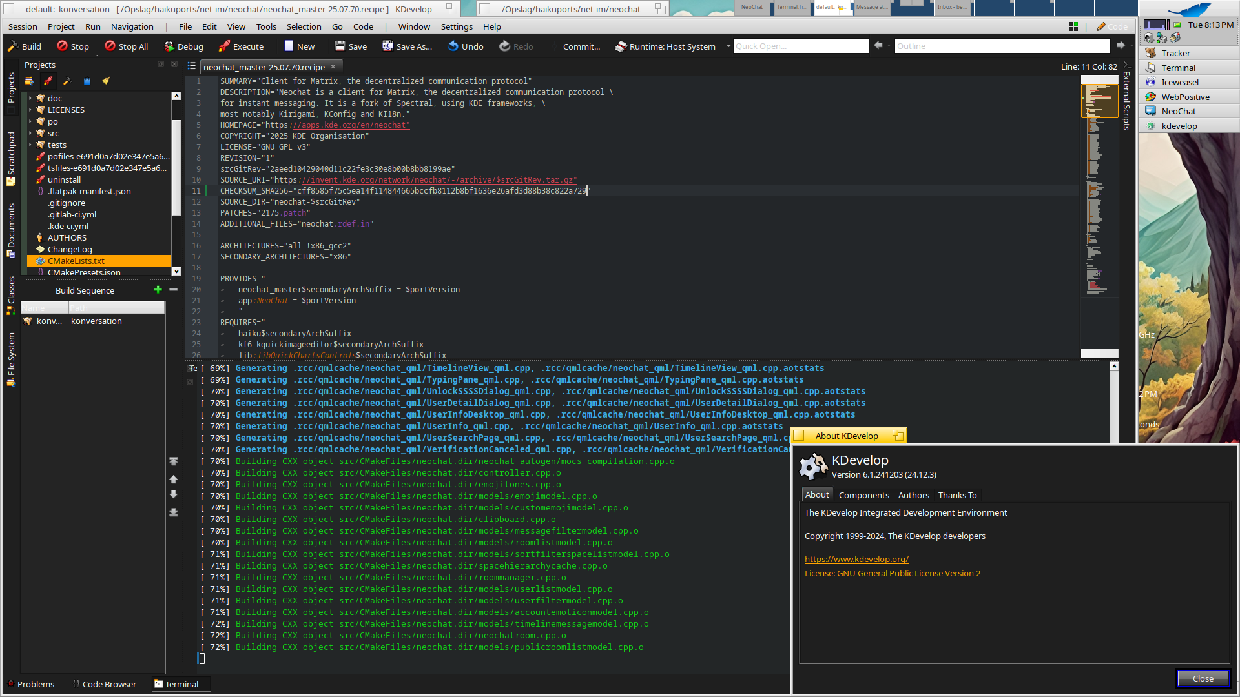Open Components tab in About KDevelop
The image size is (1240, 697).
[863, 495]
